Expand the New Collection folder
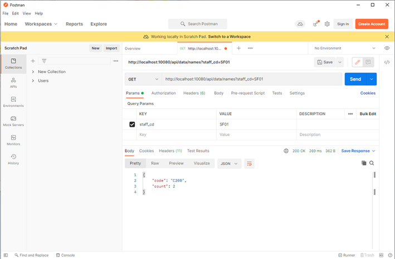This screenshot has height=259, width=395. click(33, 72)
